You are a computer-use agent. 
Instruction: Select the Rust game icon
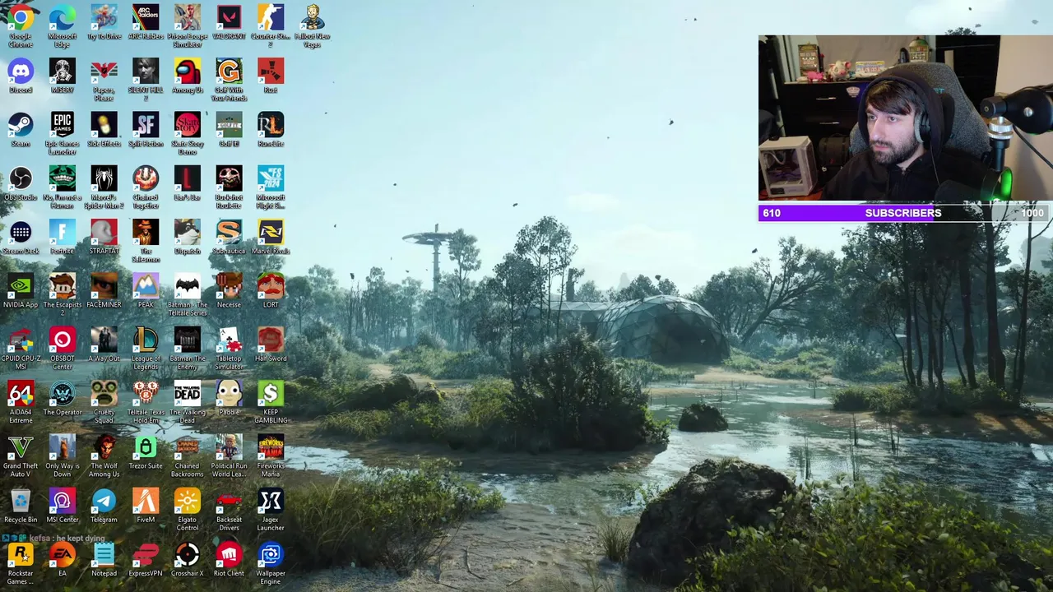pos(271,76)
